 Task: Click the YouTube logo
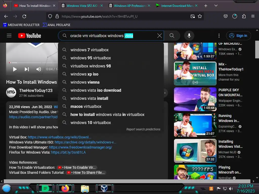point(30,36)
